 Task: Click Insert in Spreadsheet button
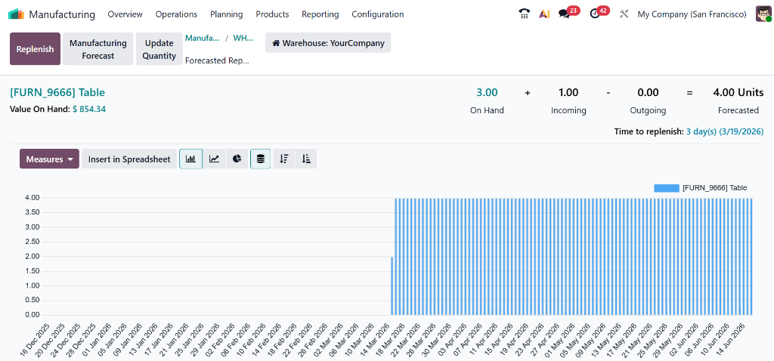click(x=129, y=159)
